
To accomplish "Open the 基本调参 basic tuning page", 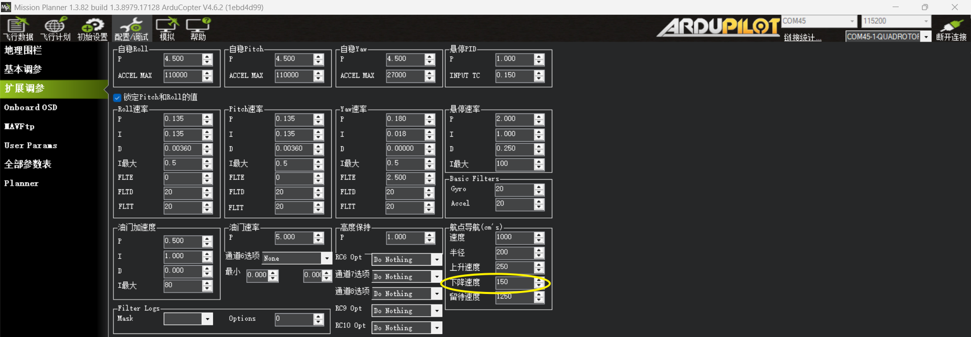I will coord(23,69).
